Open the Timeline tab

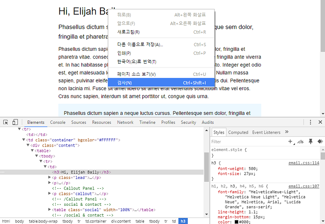tap(147, 123)
